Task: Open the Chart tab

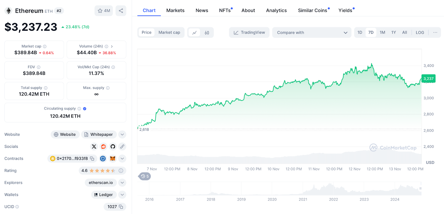Action: tap(149, 11)
